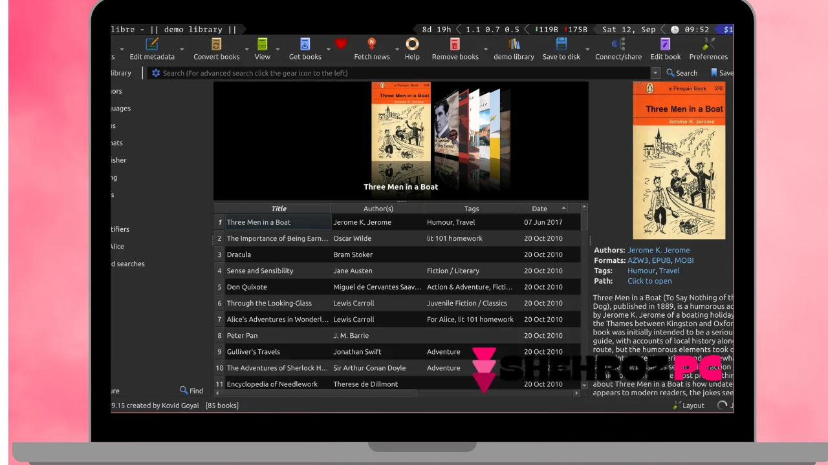Choose the Save to disk tool
Viewport: 828px width, 465px height.
pyautogui.click(x=561, y=49)
